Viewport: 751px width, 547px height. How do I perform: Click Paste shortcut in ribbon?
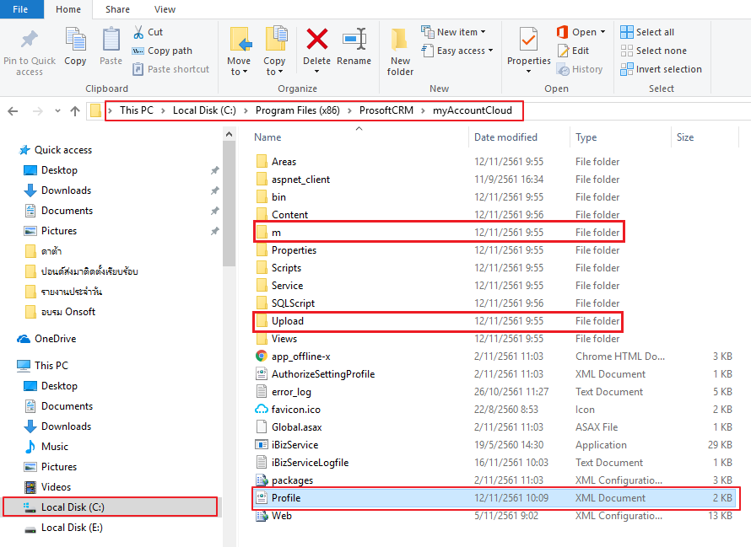[171, 69]
